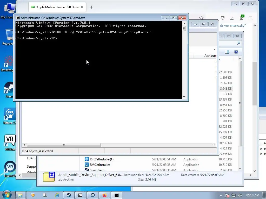Open the Windows Start button

7,195
